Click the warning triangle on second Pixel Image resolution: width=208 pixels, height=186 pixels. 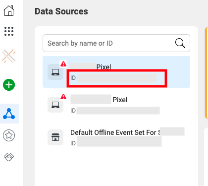[63, 97]
